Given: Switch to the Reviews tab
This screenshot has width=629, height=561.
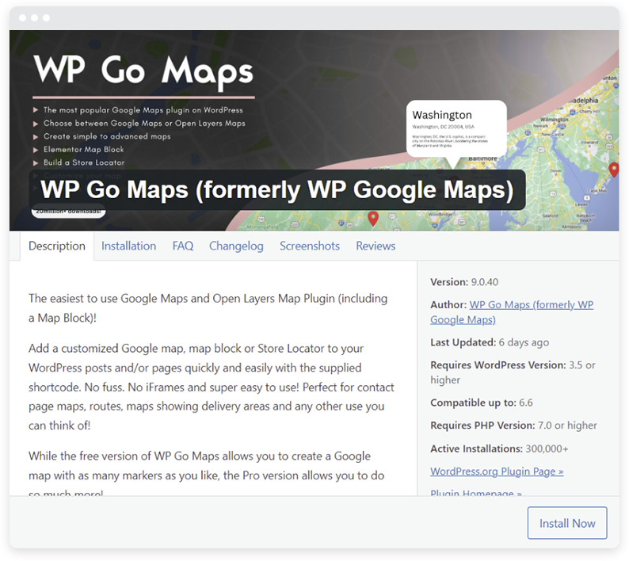Looking at the screenshot, I should pyautogui.click(x=375, y=246).
